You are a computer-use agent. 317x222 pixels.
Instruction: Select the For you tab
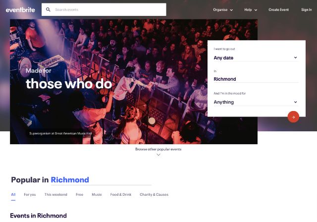click(x=30, y=195)
